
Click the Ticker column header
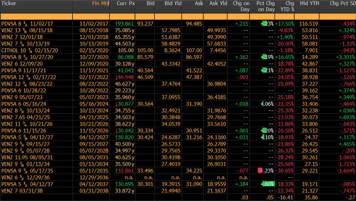pos(9,3)
